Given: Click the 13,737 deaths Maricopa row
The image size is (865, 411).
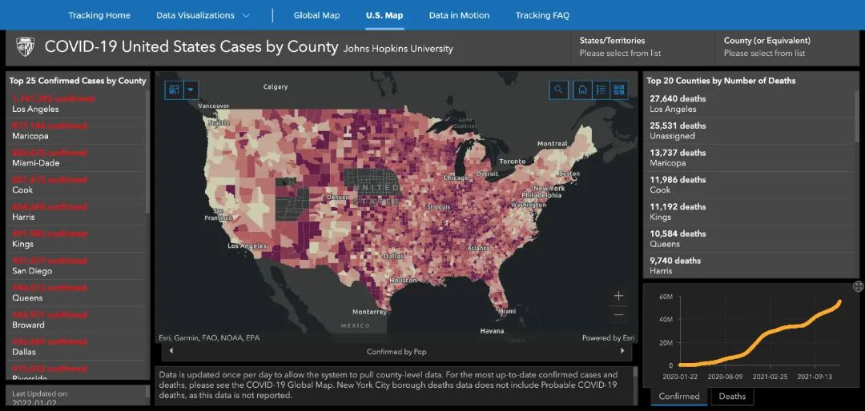Looking at the screenshot, I should [749, 158].
